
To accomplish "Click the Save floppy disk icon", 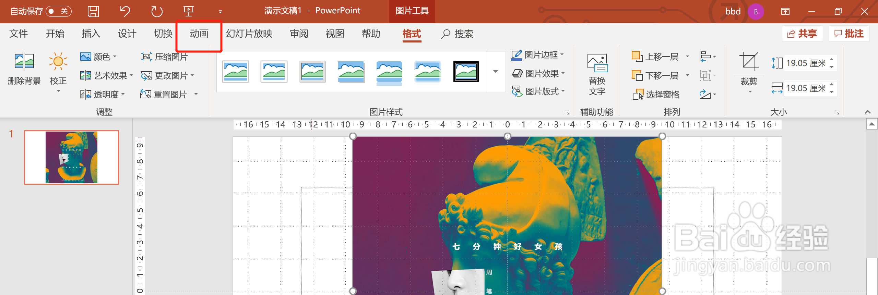I will click(93, 11).
